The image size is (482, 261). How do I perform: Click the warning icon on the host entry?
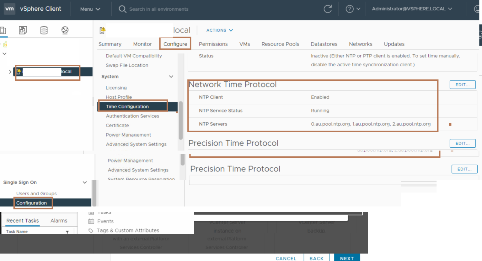click(x=19, y=72)
